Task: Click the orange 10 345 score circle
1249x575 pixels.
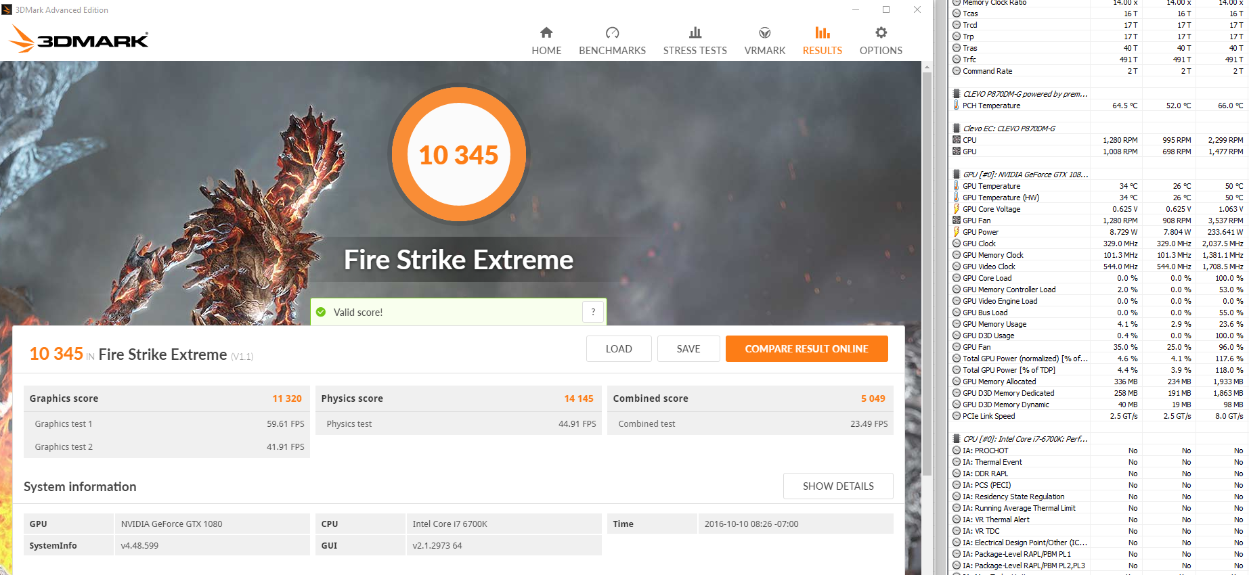Action: [x=458, y=155]
